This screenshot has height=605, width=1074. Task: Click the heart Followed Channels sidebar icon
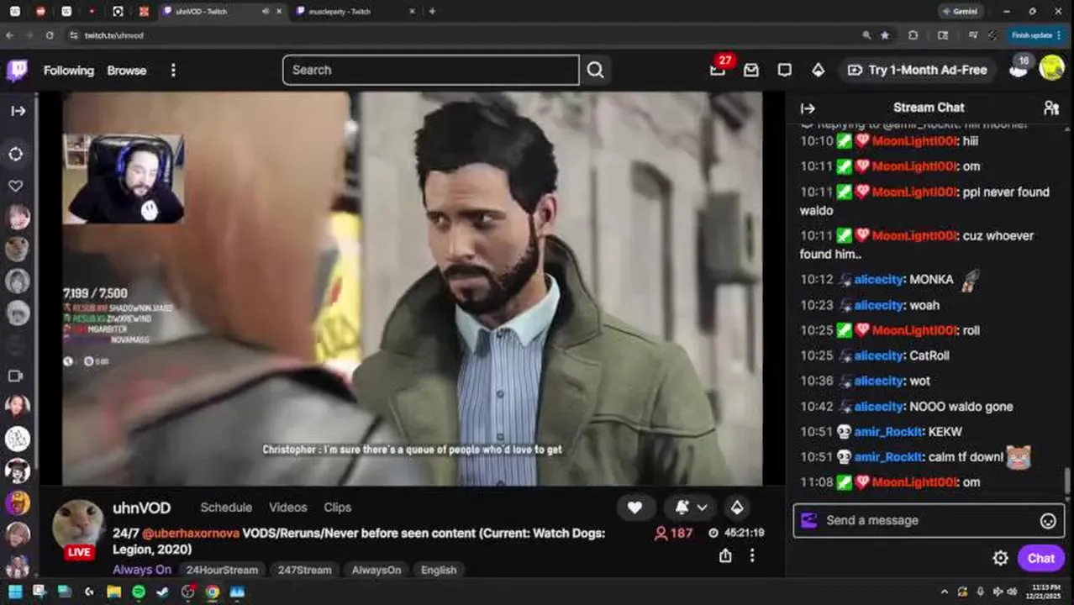point(16,186)
